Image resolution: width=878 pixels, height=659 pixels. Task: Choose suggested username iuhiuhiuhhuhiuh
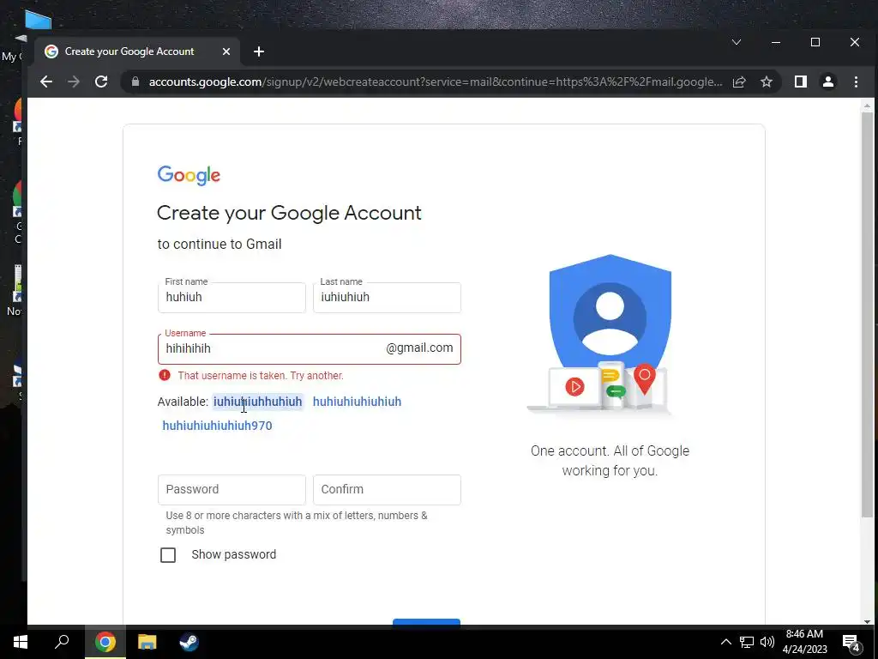click(x=257, y=402)
